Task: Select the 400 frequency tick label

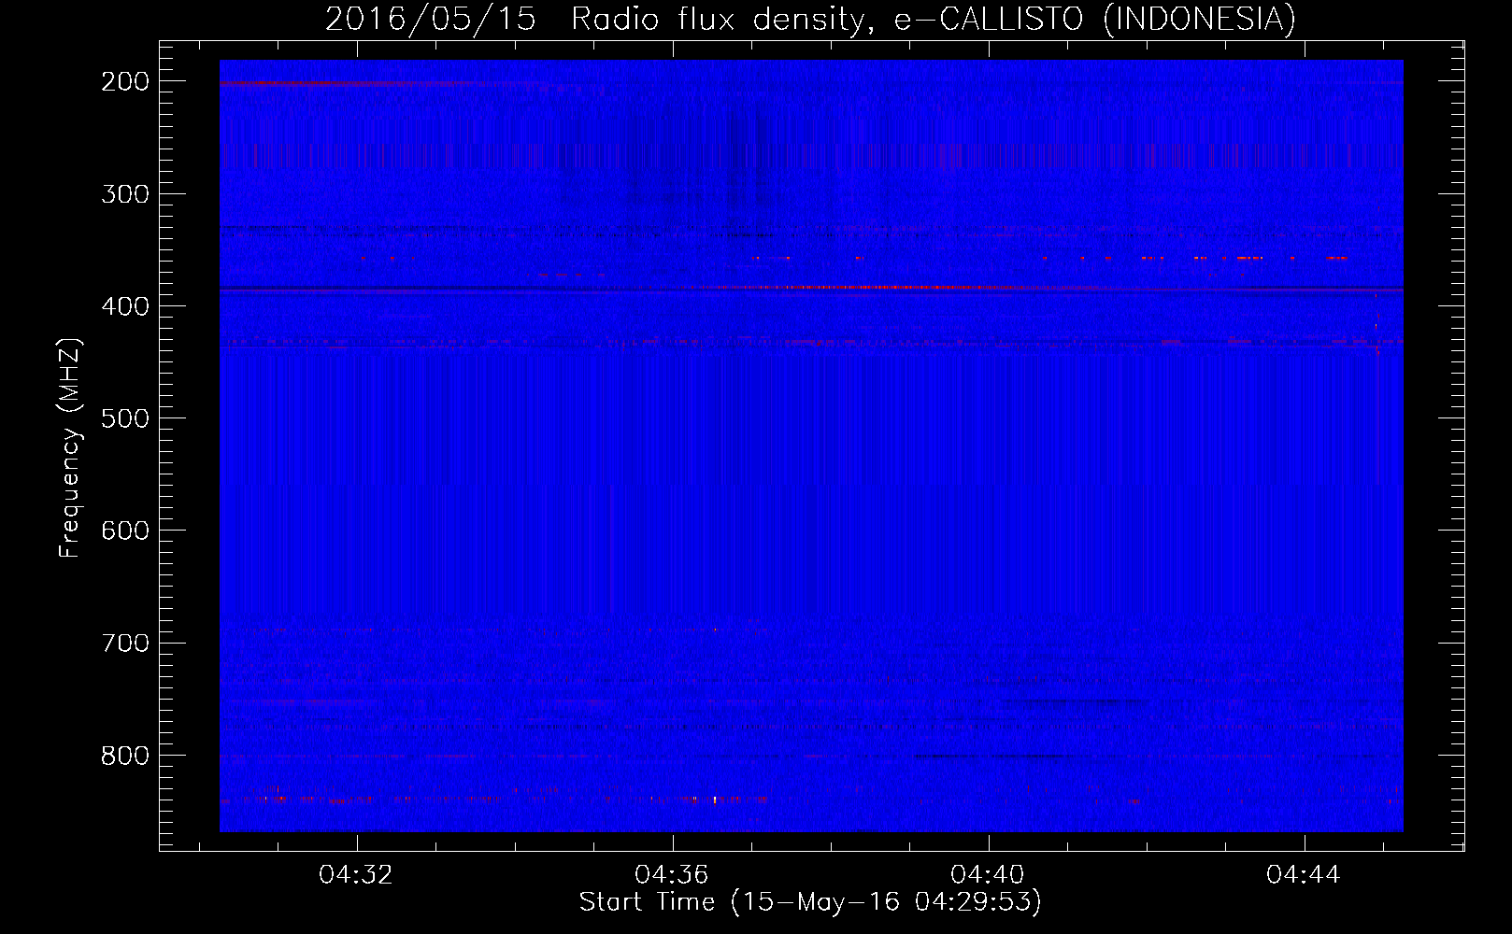Action: (125, 306)
